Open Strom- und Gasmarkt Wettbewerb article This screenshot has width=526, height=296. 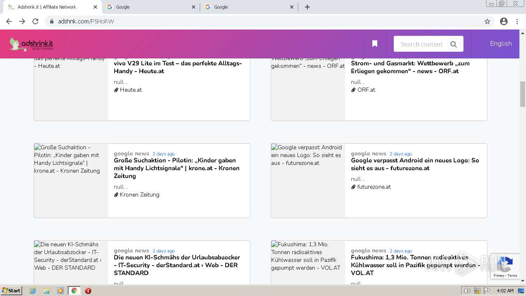pos(410,67)
